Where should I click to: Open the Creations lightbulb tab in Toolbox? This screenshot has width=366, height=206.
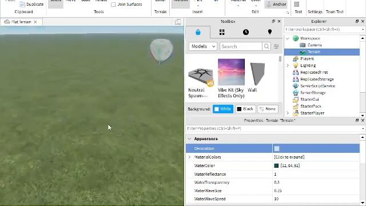click(270, 32)
